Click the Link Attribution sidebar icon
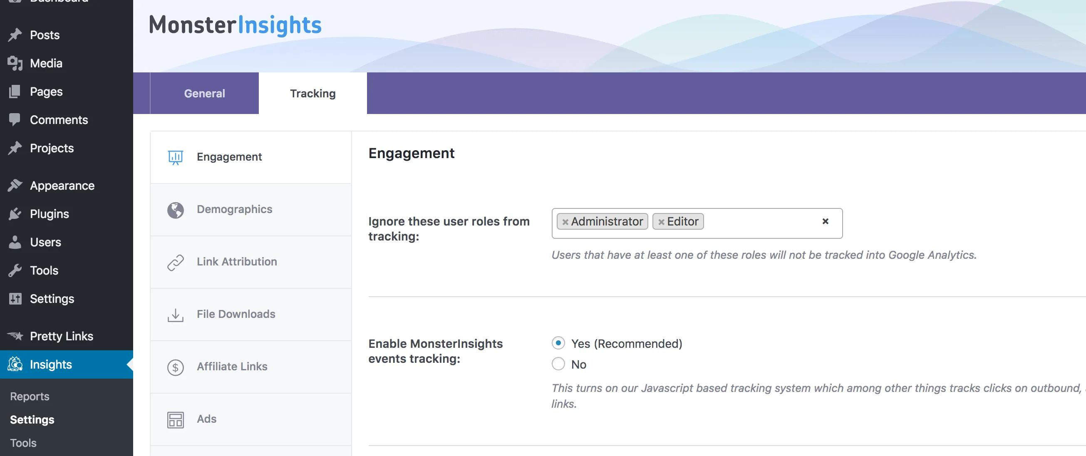Viewport: 1086px width, 456px height. pos(175,262)
